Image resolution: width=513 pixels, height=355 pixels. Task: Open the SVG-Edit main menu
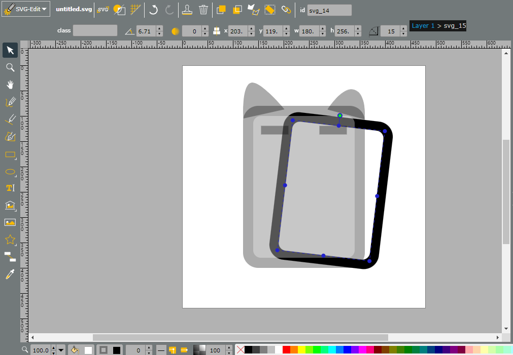tap(26, 9)
